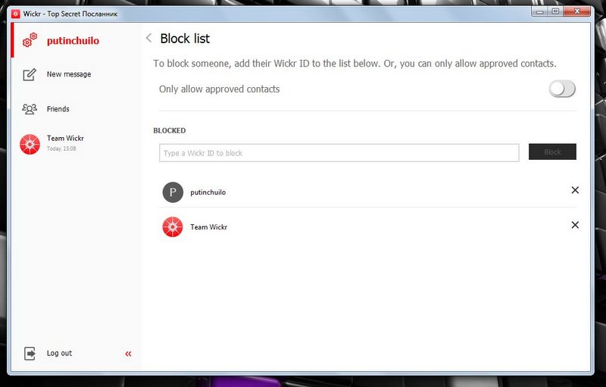Click the Only allow approved contacts label
The width and height of the screenshot is (606, 387).
click(219, 89)
